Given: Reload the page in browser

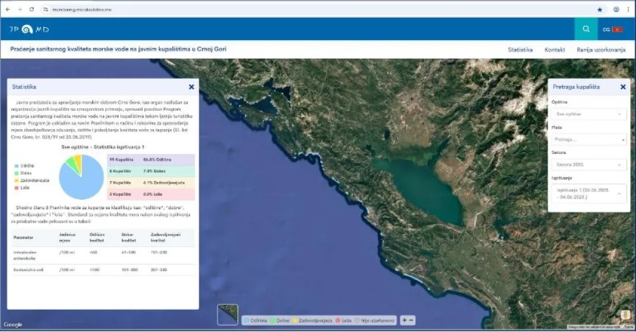Looking at the screenshot, I should [32, 10].
